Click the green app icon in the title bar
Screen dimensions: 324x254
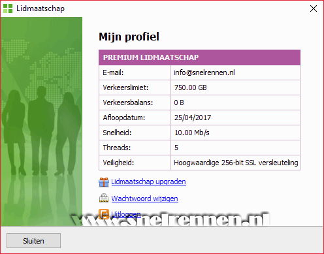(x=8, y=8)
